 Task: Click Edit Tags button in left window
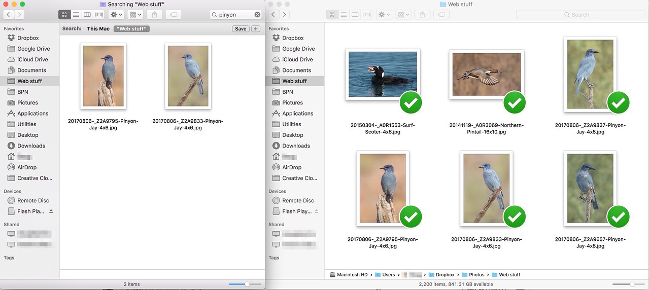click(174, 15)
